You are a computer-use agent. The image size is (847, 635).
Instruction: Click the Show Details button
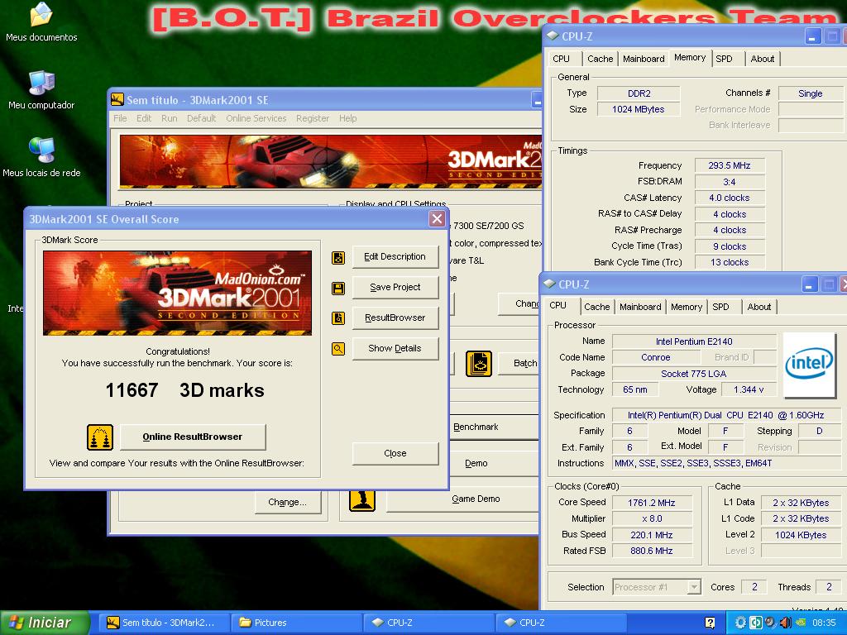point(395,348)
